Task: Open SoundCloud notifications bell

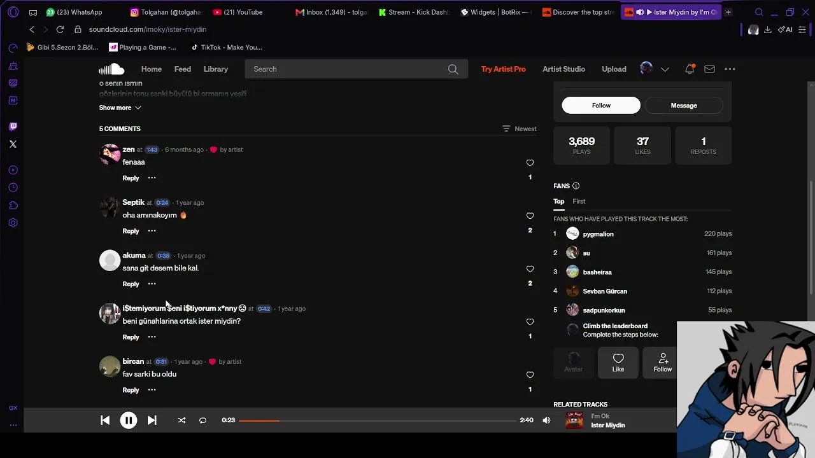Action: pyautogui.click(x=690, y=69)
